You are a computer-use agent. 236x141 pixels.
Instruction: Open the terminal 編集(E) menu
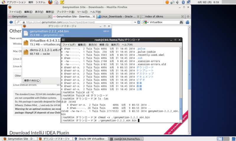(x=82, y=45)
